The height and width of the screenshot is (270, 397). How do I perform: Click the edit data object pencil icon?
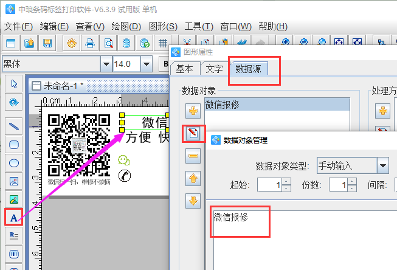point(193,134)
